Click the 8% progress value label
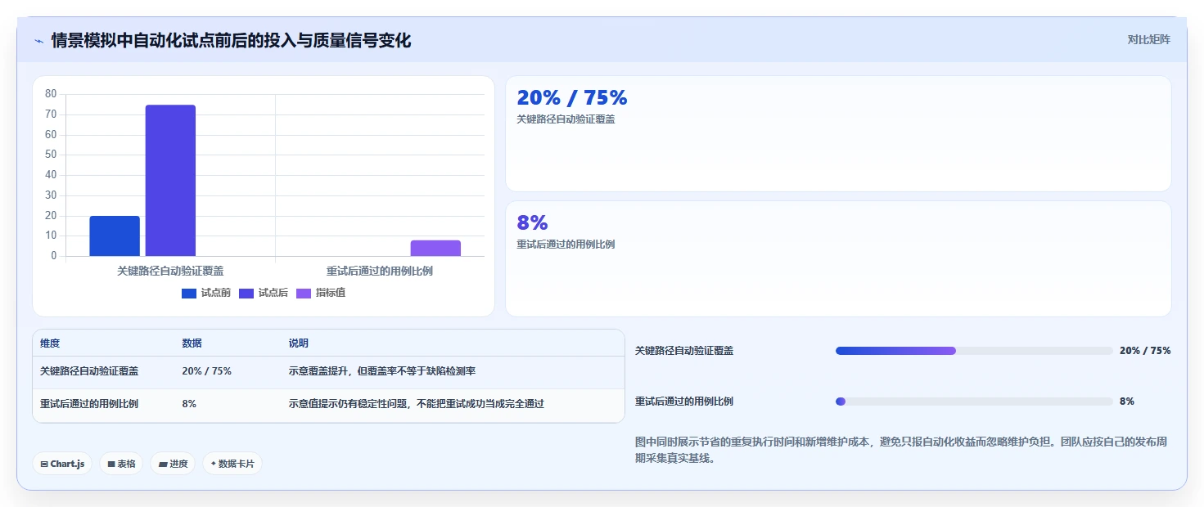Image resolution: width=1204 pixels, height=507 pixels. click(1127, 402)
